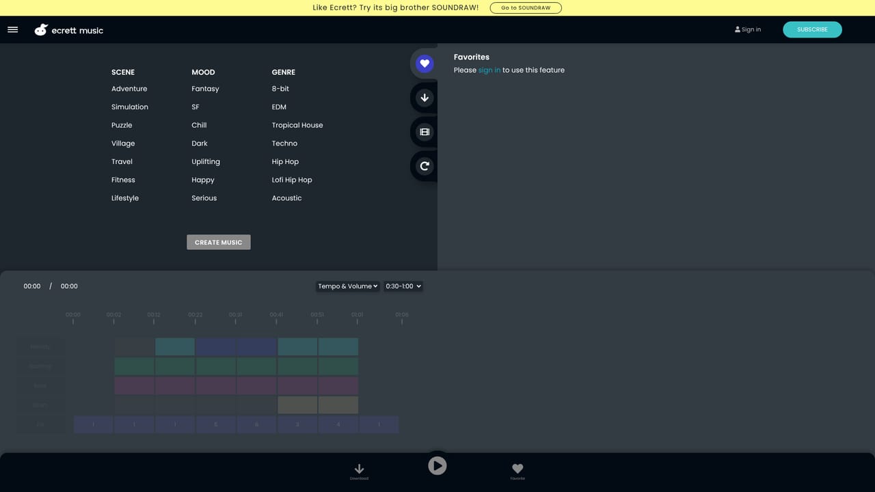Select the Village scene
Screen dimensions: 875x492
pyautogui.click(x=123, y=143)
